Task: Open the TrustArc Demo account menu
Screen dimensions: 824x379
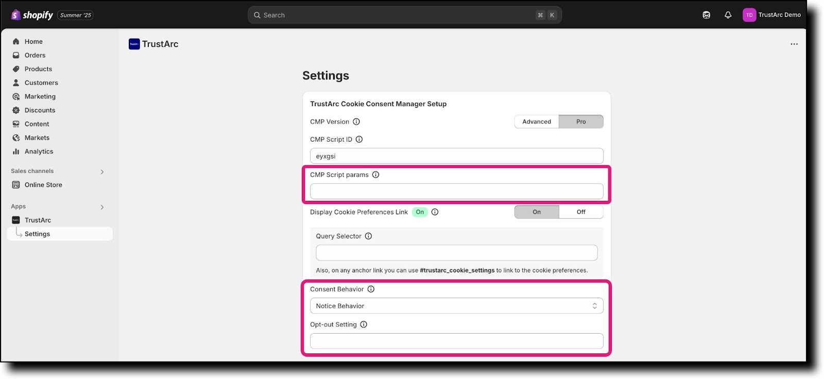Action: pos(771,15)
